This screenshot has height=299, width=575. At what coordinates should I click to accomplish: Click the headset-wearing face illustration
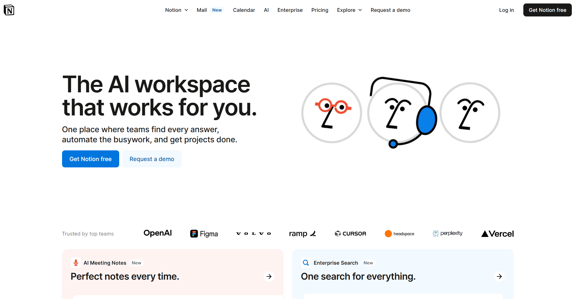click(x=402, y=113)
